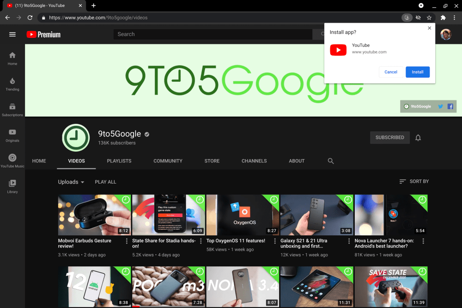
Task: Open YouTube Home from the sidebar
Action: point(12,57)
